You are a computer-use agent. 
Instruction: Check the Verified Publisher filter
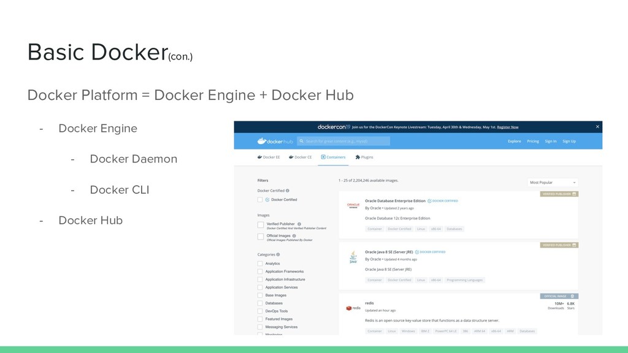point(261,225)
